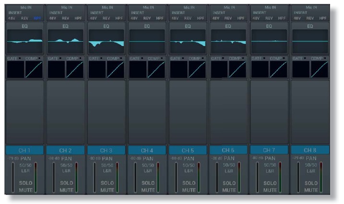Toggle 48V phantom power on CH 7

pyautogui.click(x=256, y=18)
